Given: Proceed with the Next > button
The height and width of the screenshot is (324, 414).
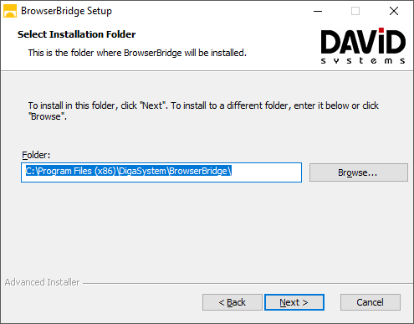Looking at the screenshot, I should click(294, 302).
